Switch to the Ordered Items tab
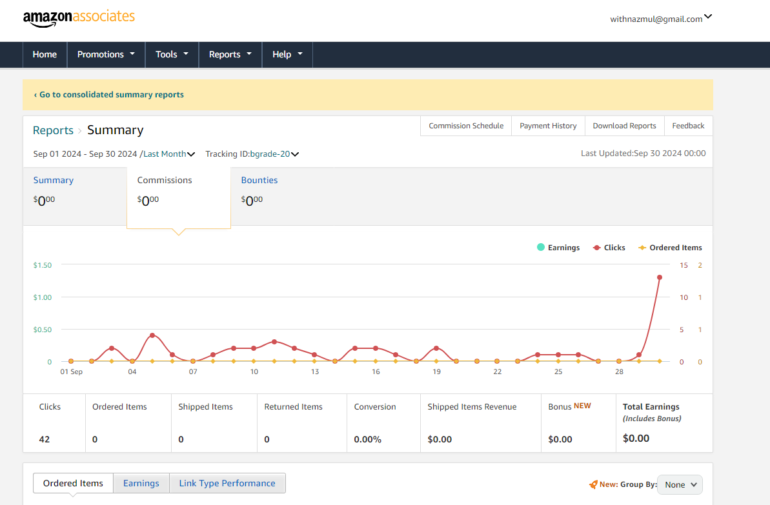The width and height of the screenshot is (770, 505). (x=73, y=484)
